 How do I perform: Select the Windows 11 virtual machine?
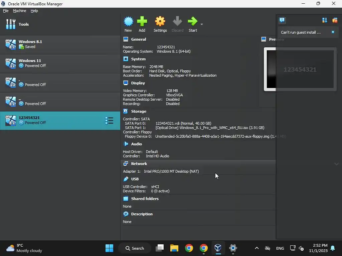[x=60, y=63]
